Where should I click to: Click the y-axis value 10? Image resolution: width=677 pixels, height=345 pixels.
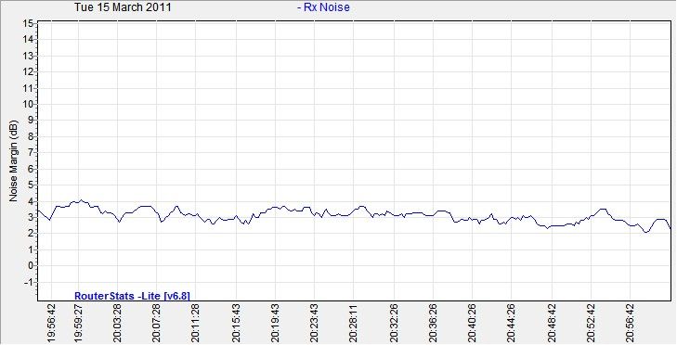click(x=29, y=105)
